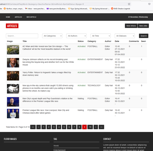Click ENTERTAINMENT category in the Dwayne Johnson row
Viewport: 153px width, 151px height.
point(95,59)
